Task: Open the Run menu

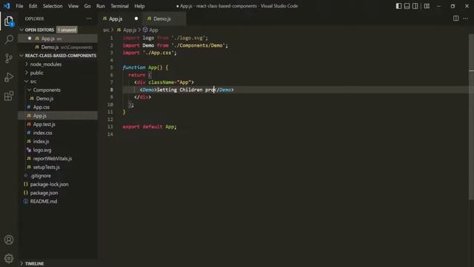Action: point(101,6)
